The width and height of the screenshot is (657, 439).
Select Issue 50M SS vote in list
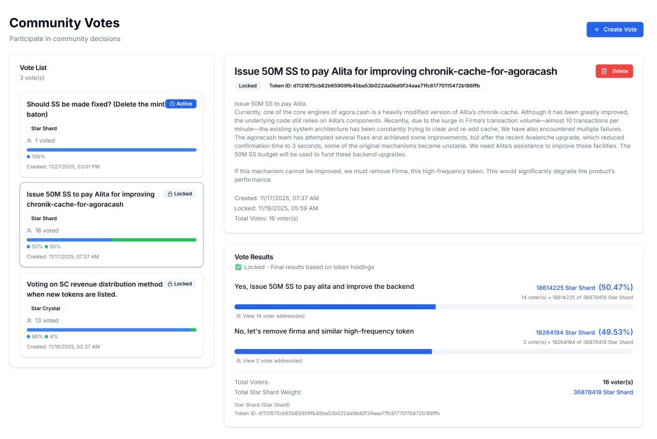pos(90,199)
